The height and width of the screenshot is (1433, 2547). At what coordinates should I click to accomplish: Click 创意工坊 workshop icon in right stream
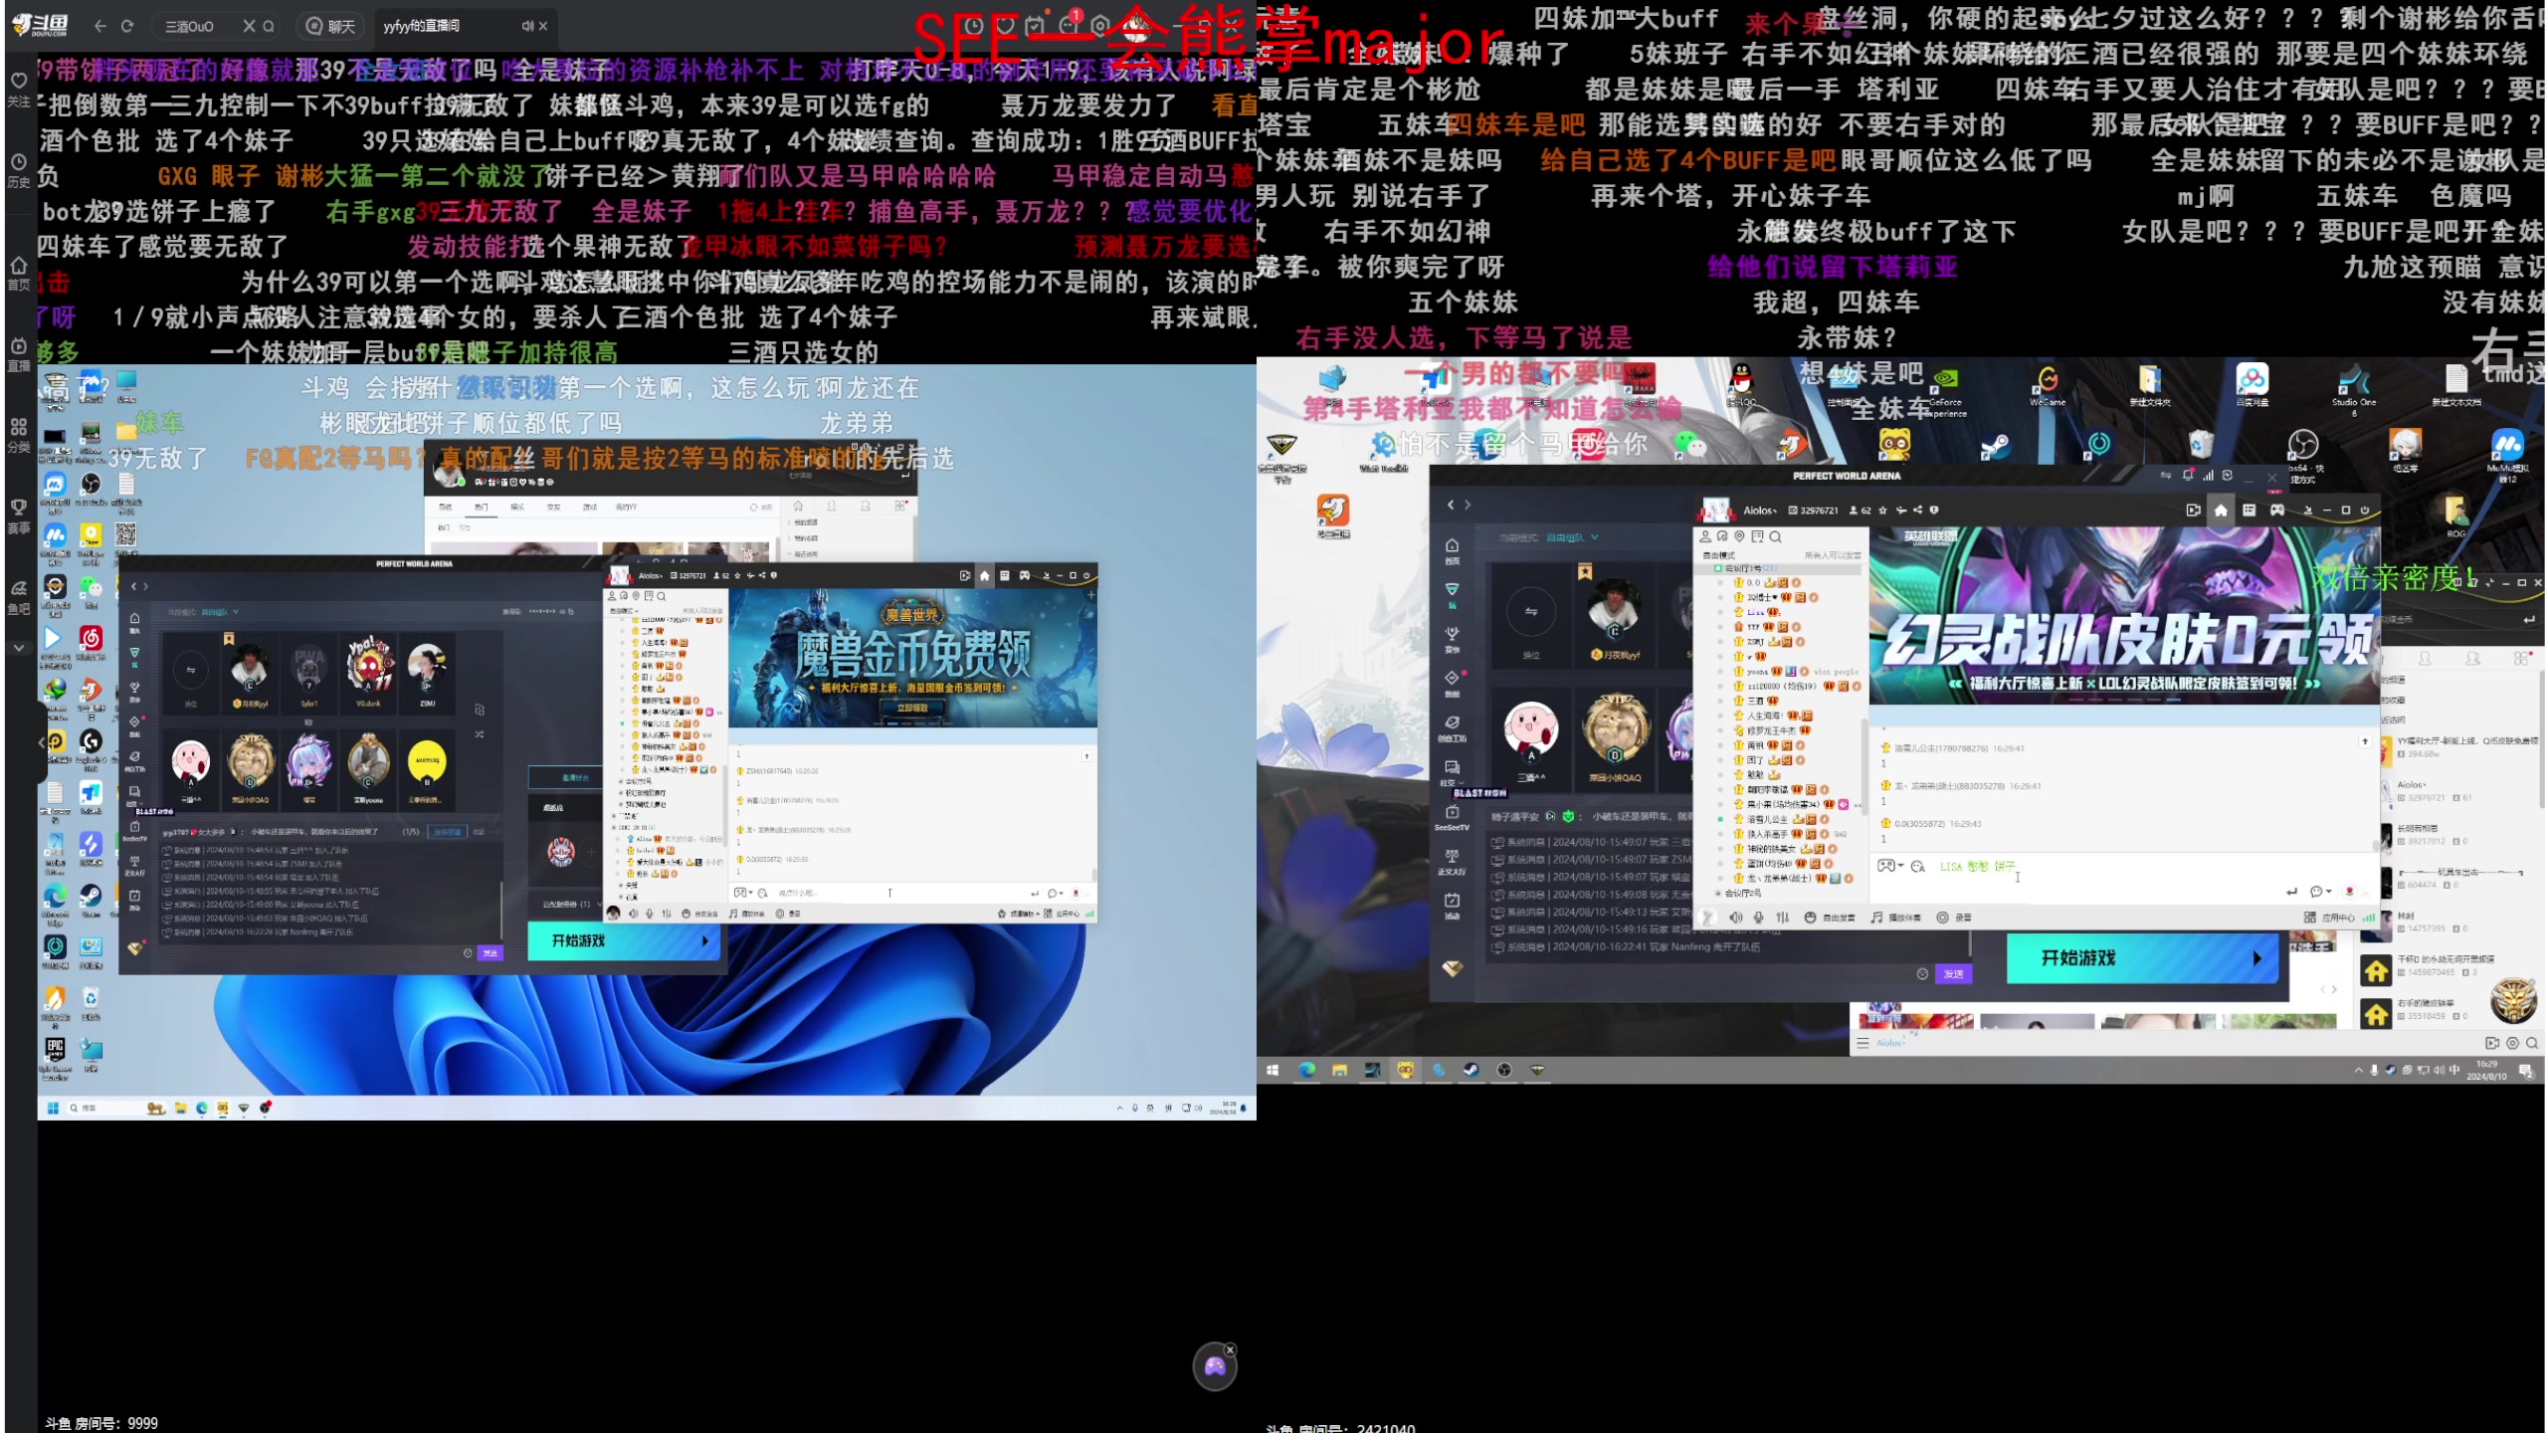tap(1452, 728)
